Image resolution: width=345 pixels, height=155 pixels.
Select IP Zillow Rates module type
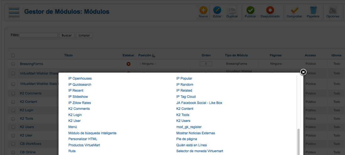point(80,103)
